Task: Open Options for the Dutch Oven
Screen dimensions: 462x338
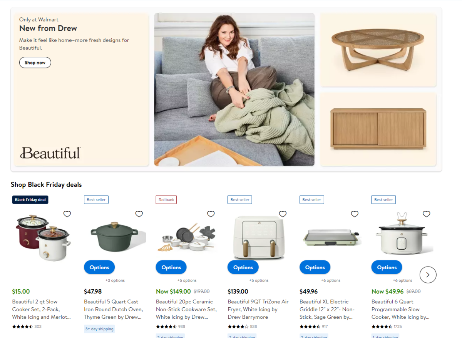Action: click(x=99, y=267)
